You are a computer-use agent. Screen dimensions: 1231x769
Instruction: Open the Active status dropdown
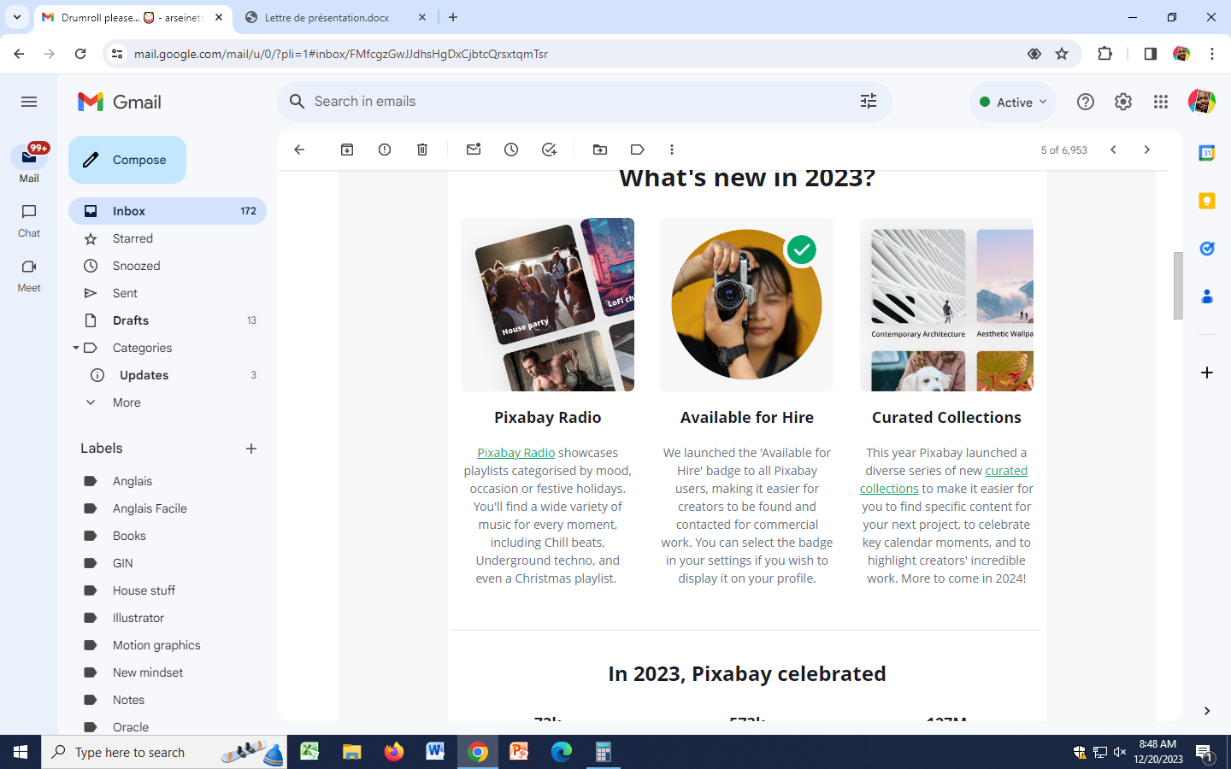coord(1013,102)
